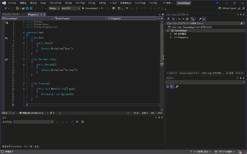Click the CRLF line ending indicator

[x=160, y=113]
